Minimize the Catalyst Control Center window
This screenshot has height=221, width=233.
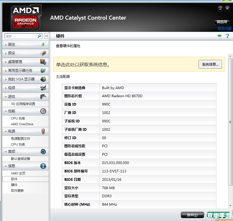tap(220, 9)
